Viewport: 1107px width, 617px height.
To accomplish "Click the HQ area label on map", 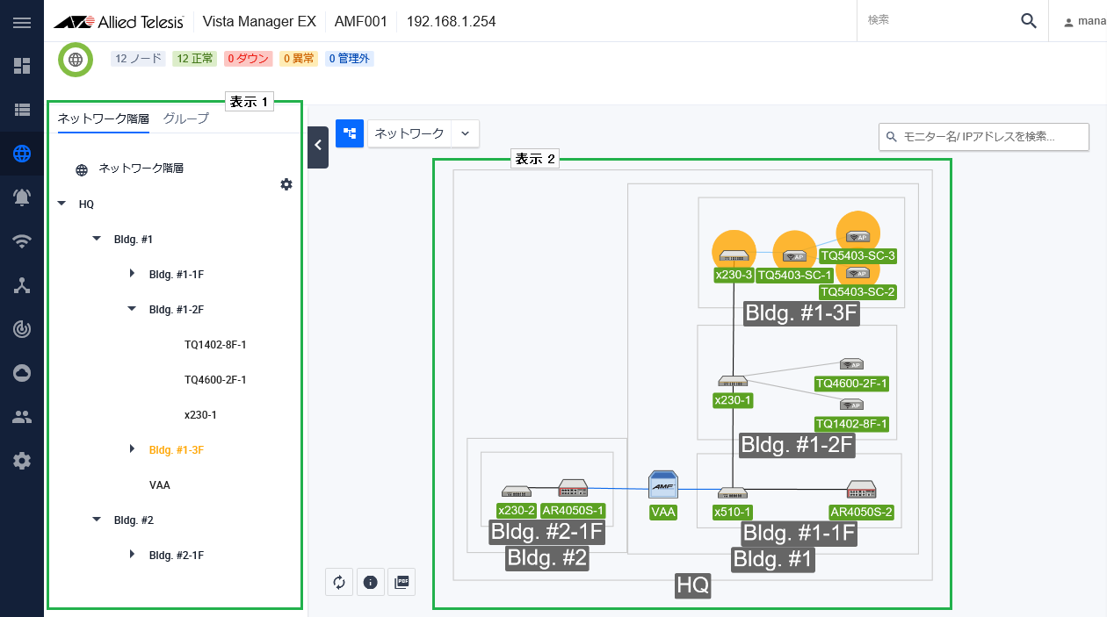I will pos(692,585).
